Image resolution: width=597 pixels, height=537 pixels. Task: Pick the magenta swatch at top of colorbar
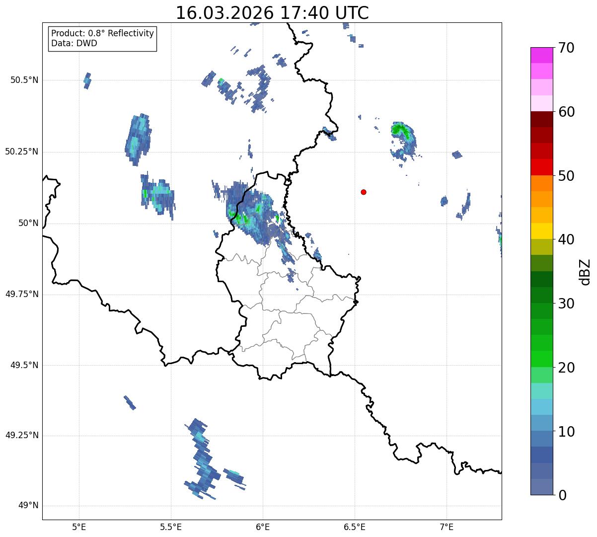click(x=541, y=55)
